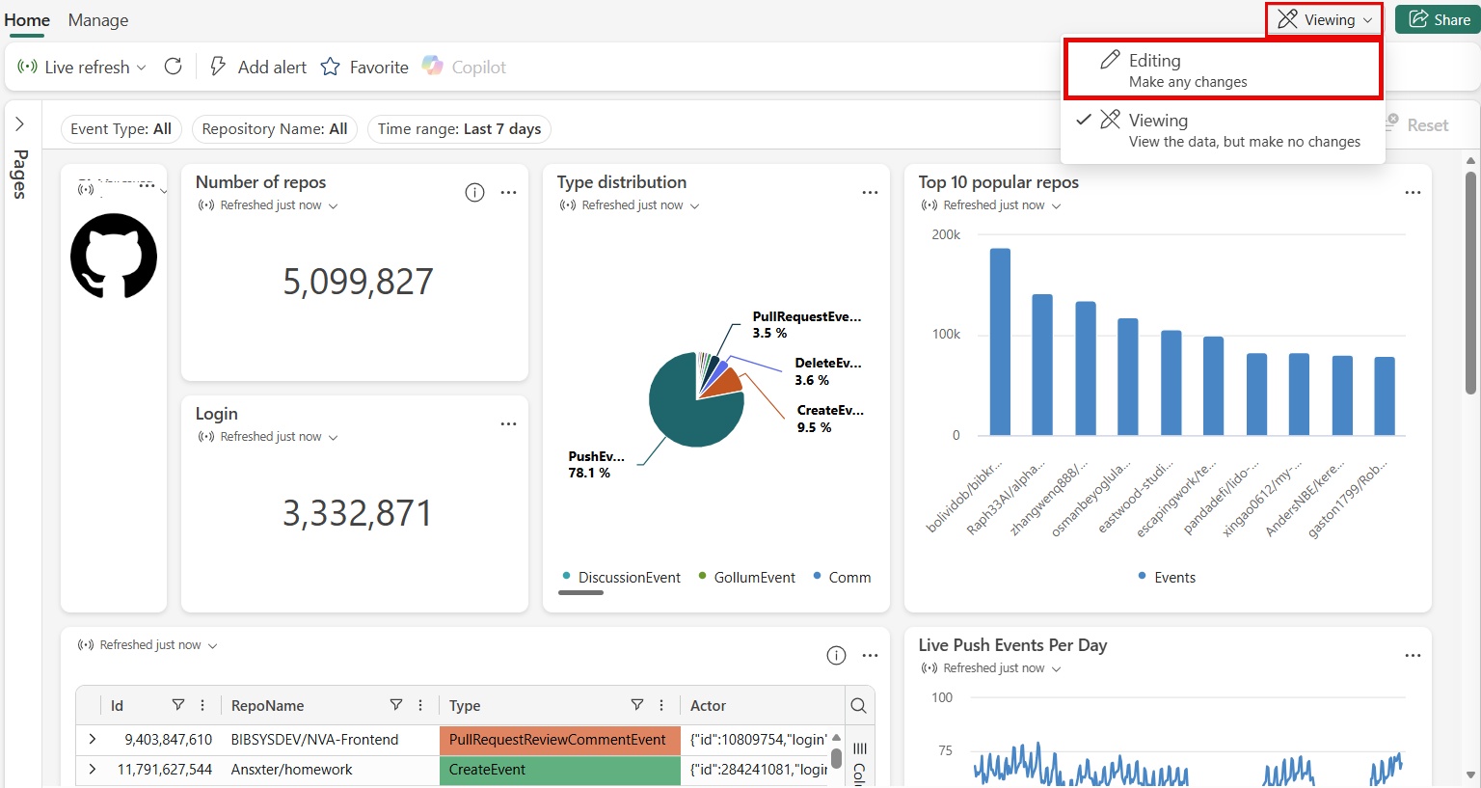
Task: Open the Viewing mode dropdown
Action: [x=1324, y=19]
